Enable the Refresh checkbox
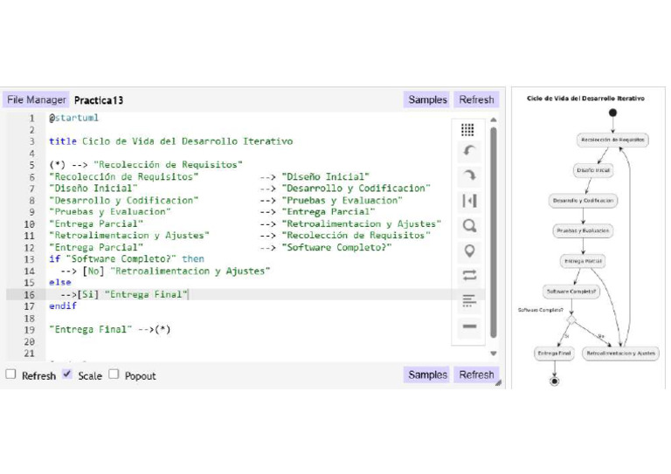Viewport: 671px width, 474px height. (11, 374)
